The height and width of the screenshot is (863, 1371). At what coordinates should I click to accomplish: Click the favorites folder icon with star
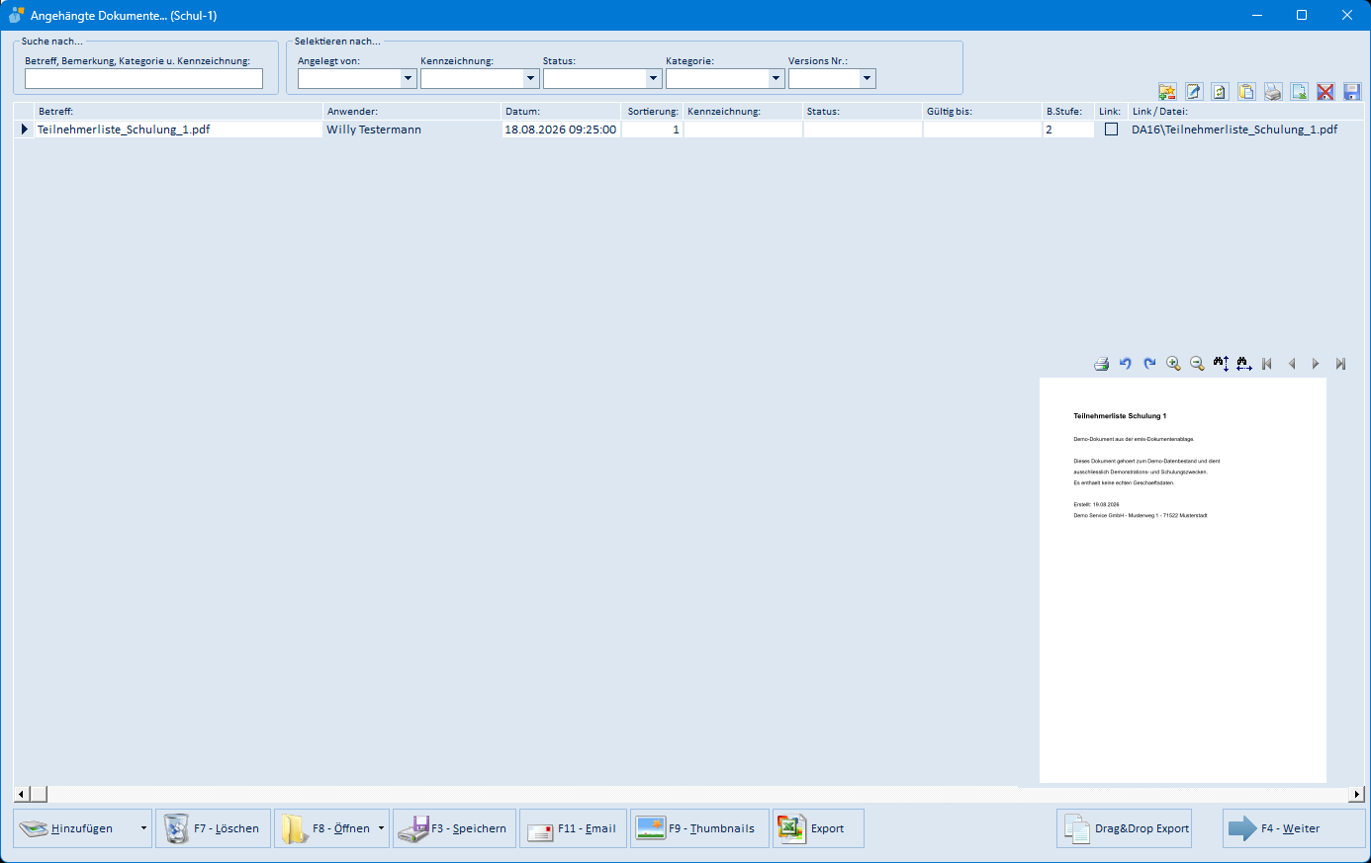1167,92
